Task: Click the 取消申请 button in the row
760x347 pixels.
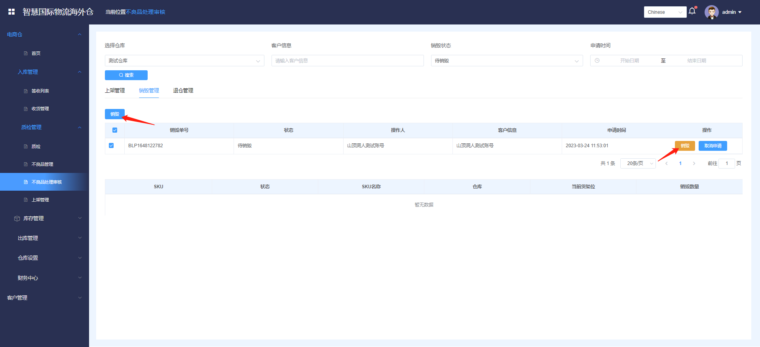Action: coord(712,146)
